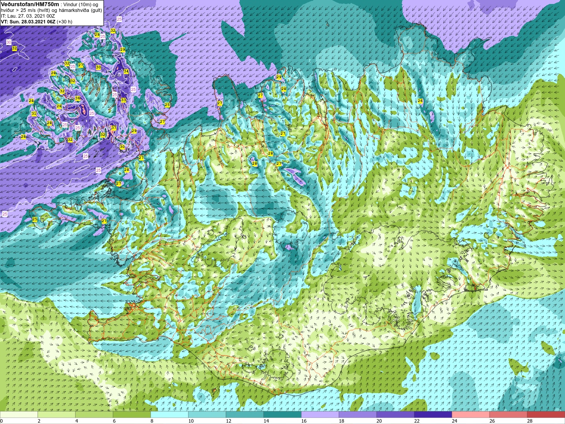
Task: Click the yellow max gust label 34
Action: click(x=126, y=71)
